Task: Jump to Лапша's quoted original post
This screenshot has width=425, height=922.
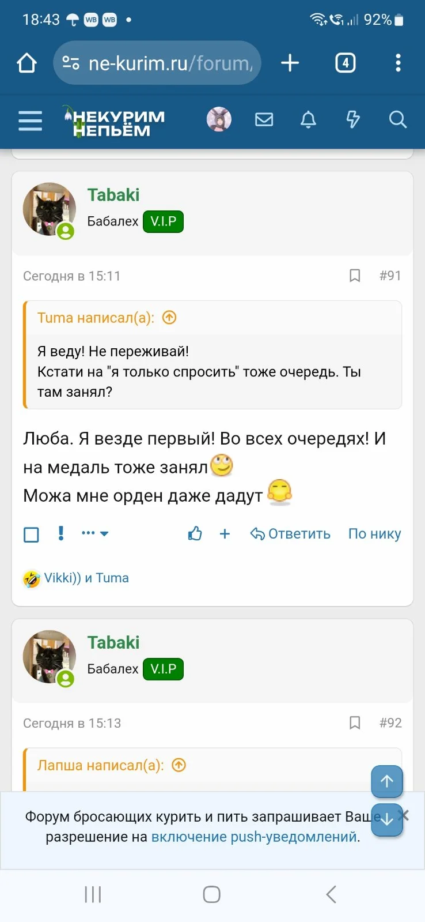Action: 179,765
